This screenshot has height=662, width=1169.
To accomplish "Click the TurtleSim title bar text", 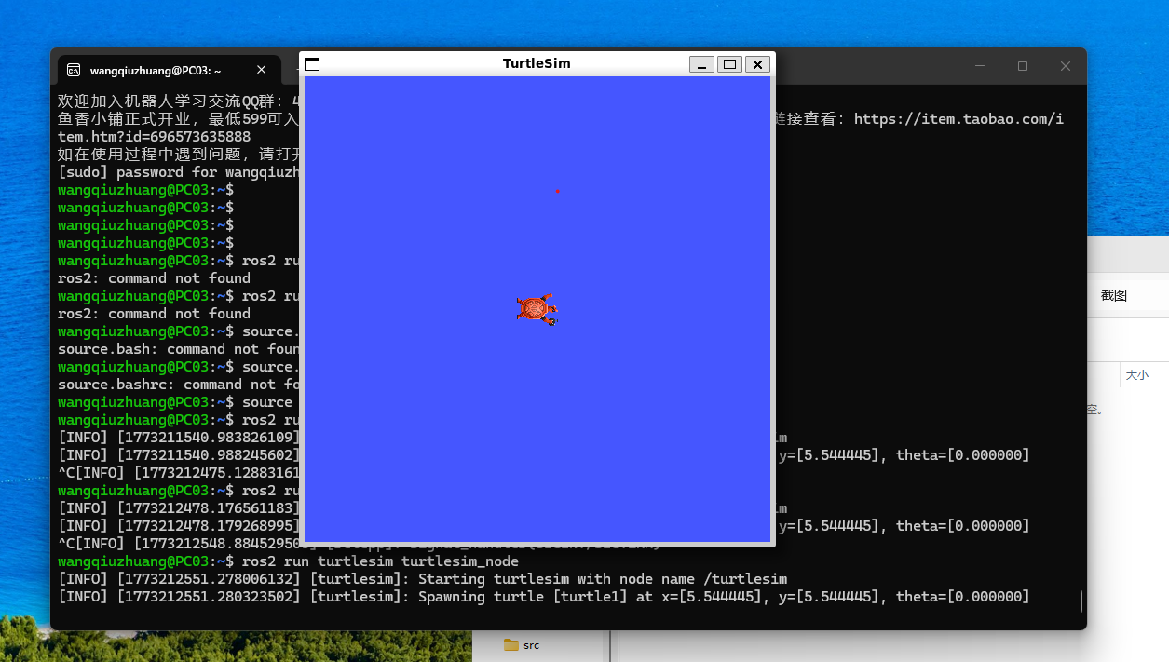I will (537, 63).
